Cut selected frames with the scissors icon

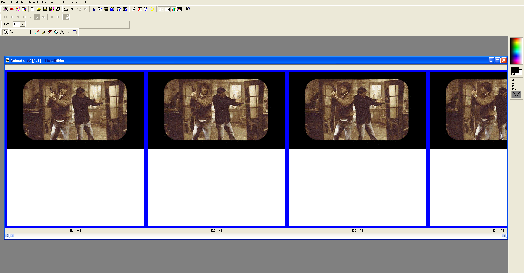click(x=94, y=9)
